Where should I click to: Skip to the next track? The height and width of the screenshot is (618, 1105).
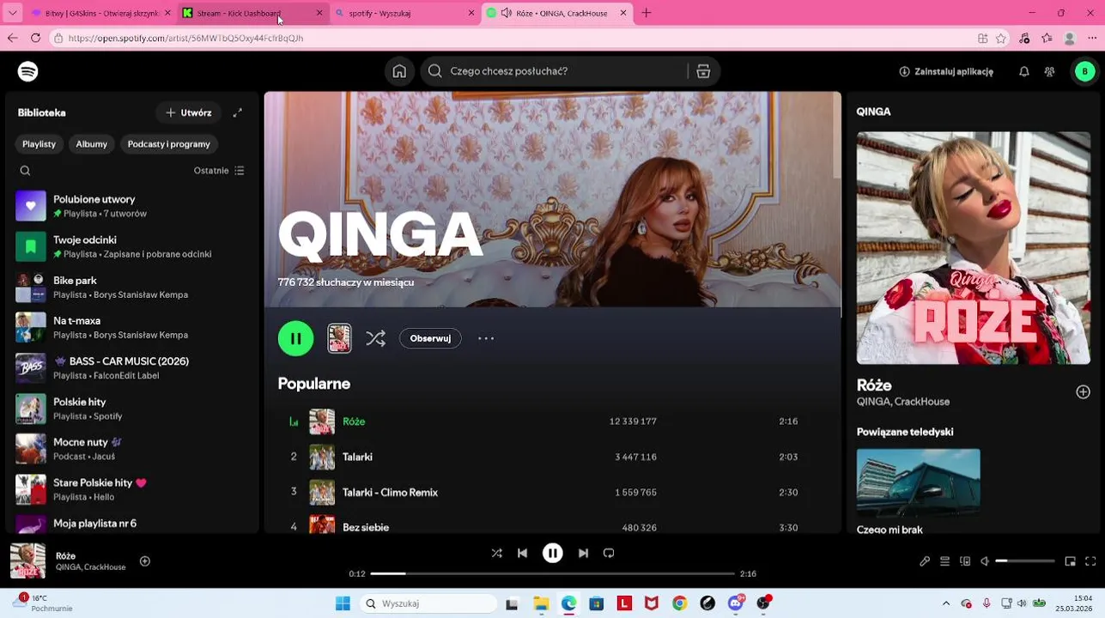pos(583,553)
